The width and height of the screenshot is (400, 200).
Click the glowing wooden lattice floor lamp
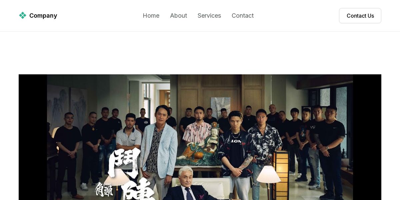(x=281, y=175)
